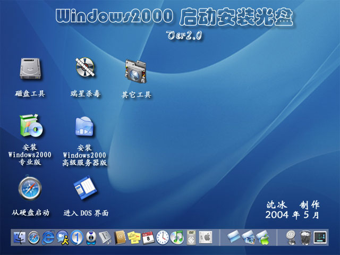Click the analog clock dock icon
340x255 pixels.
(x=163, y=237)
